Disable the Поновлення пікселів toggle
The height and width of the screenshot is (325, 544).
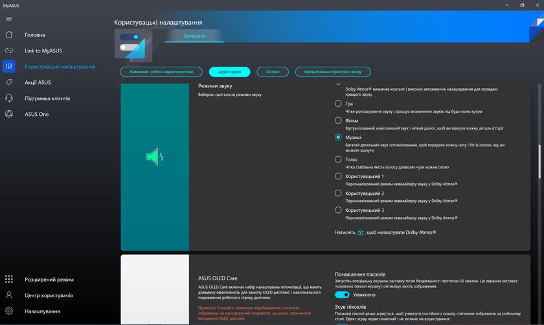343,295
